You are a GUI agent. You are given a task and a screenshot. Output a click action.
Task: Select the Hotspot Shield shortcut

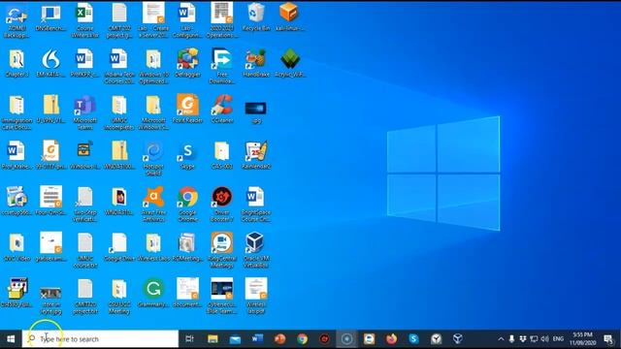tap(153, 158)
